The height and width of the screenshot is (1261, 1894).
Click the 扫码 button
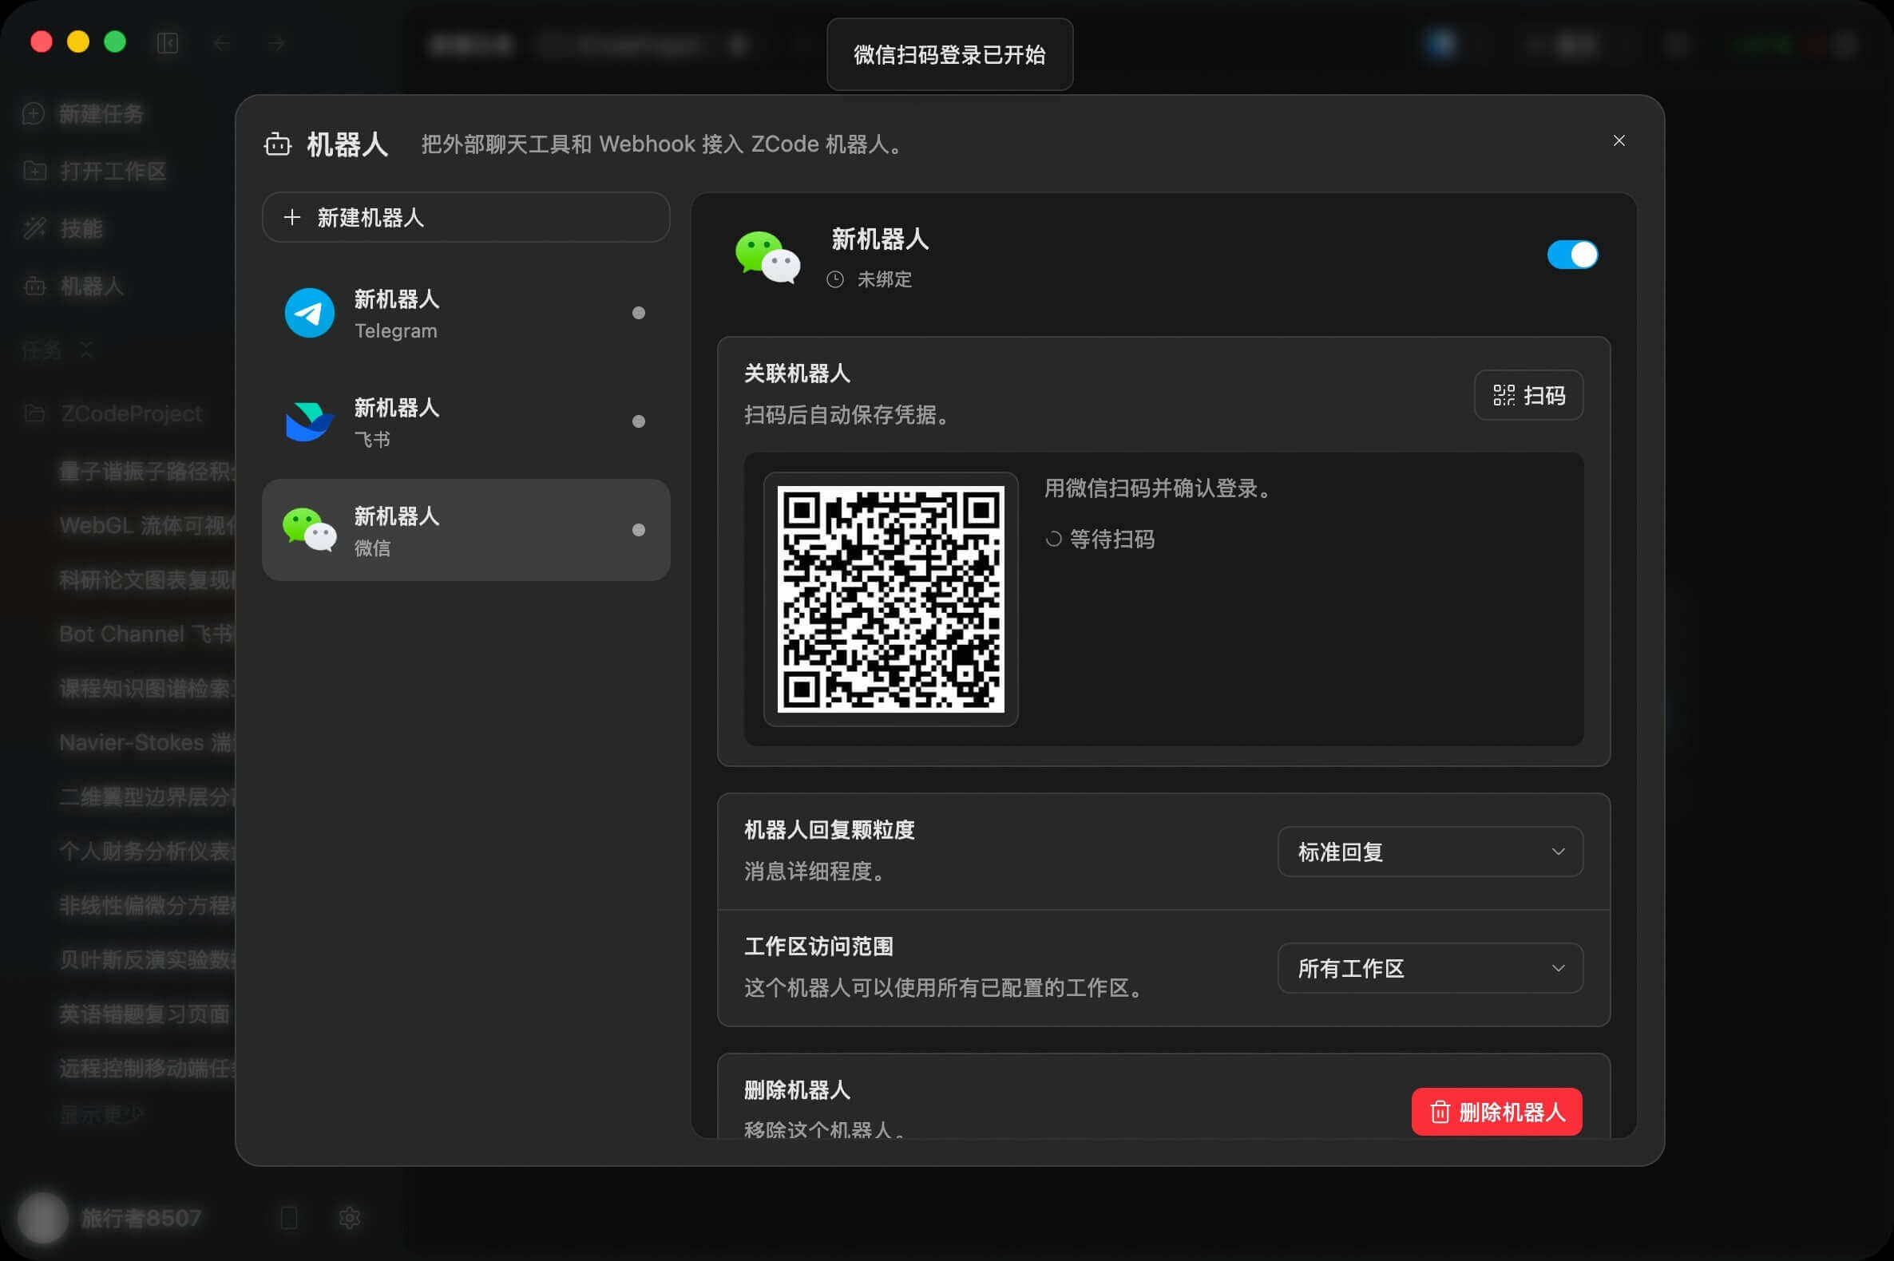click(x=1528, y=395)
